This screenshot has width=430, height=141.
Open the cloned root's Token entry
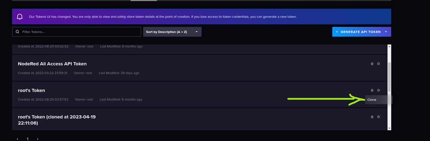pyautogui.click(x=57, y=120)
